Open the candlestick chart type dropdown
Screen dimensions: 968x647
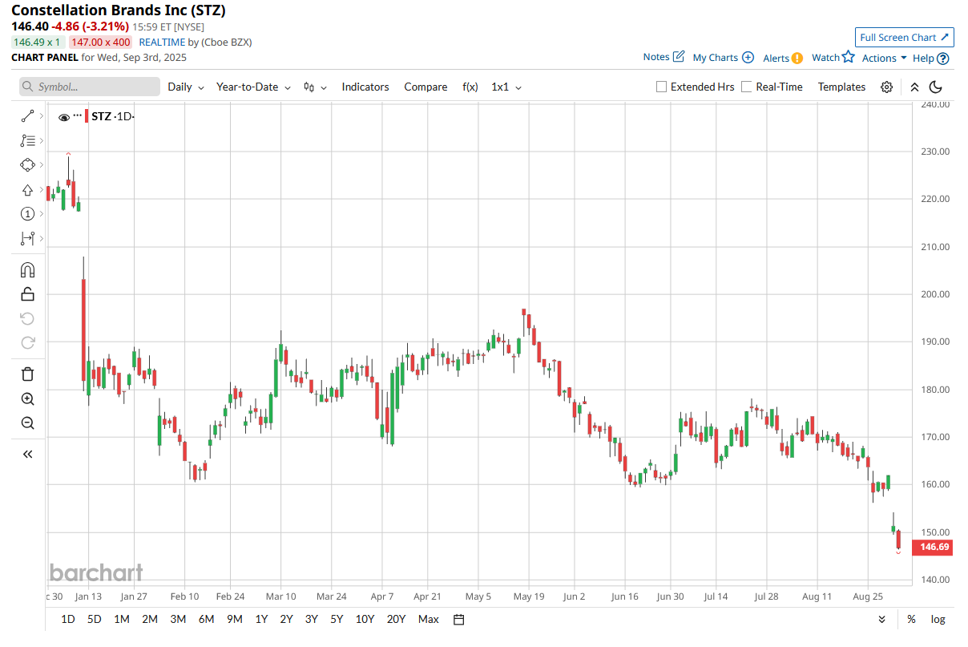point(316,87)
